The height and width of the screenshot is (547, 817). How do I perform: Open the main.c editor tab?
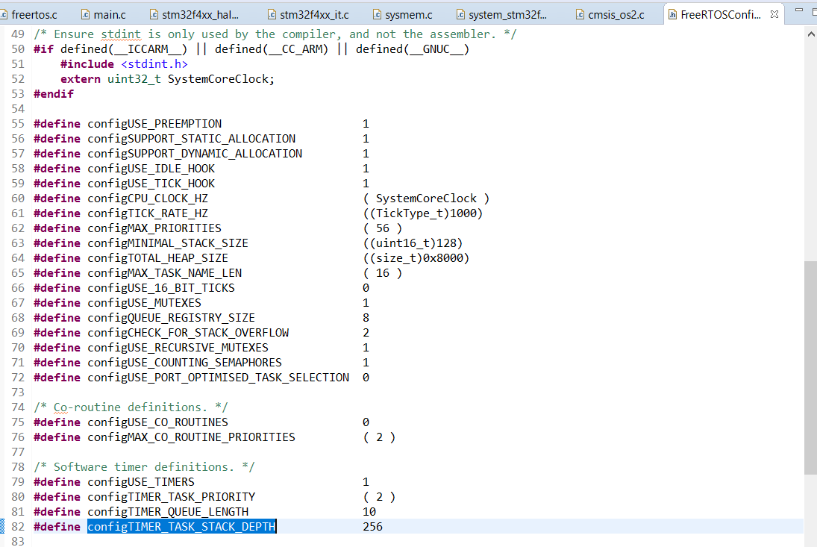pyautogui.click(x=103, y=15)
